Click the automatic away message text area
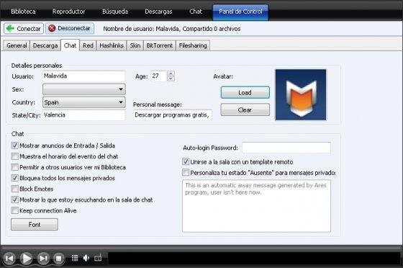Viewport: 403px width, 268px height. tap(256, 206)
